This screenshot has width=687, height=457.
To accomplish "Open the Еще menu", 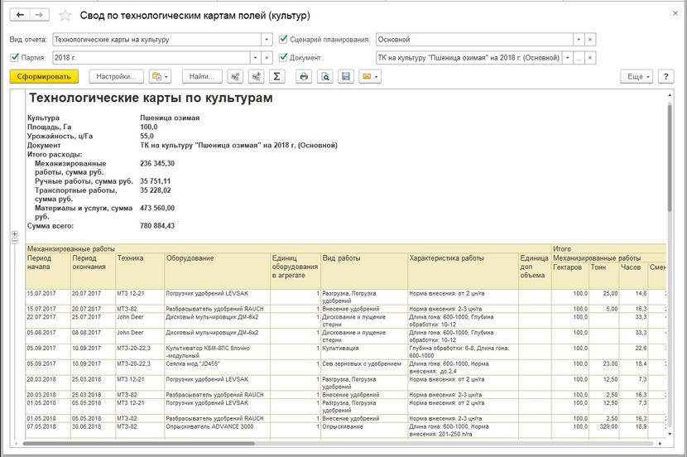I will click(x=636, y=76).
